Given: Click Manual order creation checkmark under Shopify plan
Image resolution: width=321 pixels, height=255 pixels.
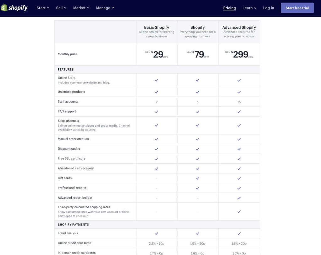Looking at the screenshot, I should (197, 139).
